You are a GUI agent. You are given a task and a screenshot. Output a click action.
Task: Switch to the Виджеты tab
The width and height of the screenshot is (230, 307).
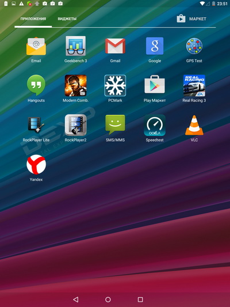point(67,19)
